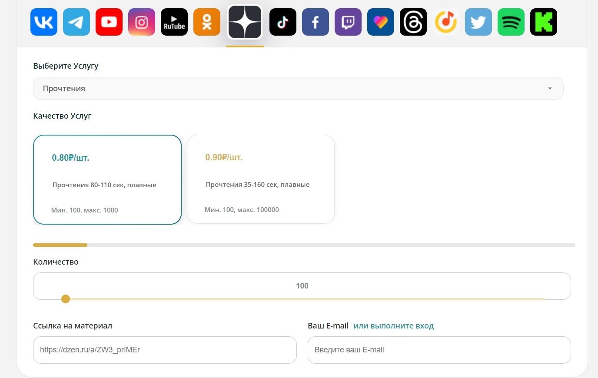Open the Likee heart icon
598x378 pixels.
pyautogui.click(x=381, y=22)
